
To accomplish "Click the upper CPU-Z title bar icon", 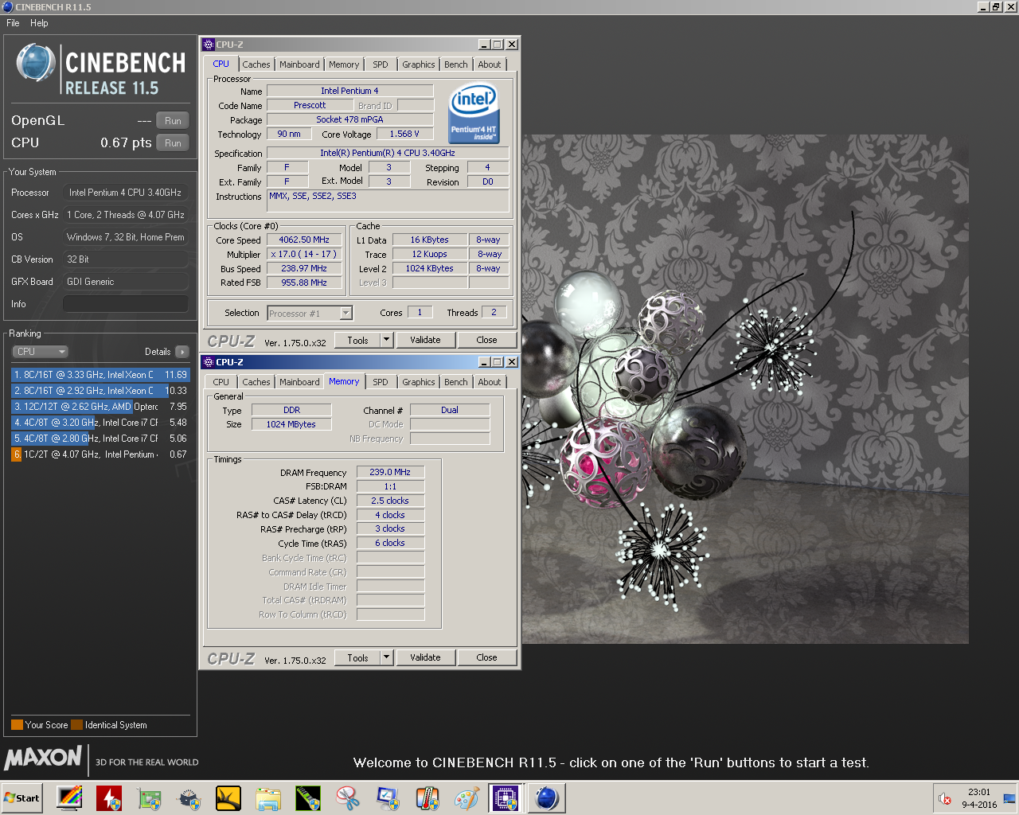I will coord(209,45).
